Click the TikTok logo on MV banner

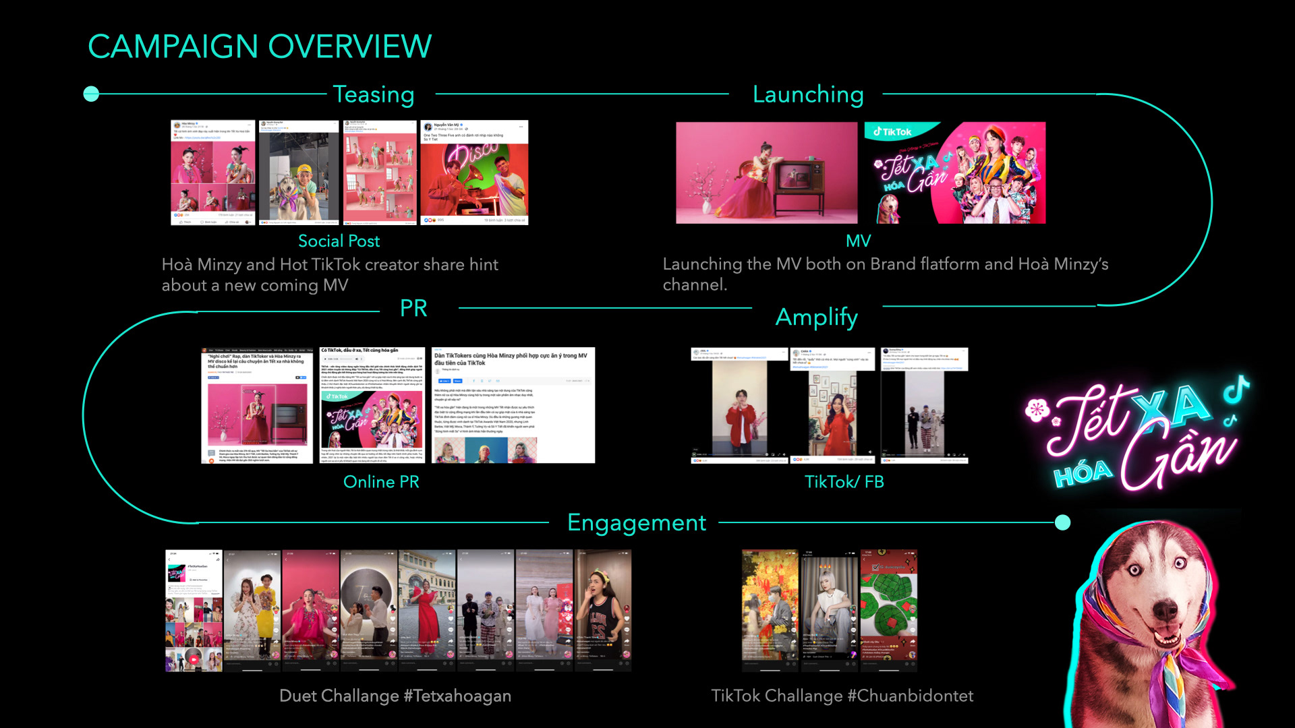point(892,132)
